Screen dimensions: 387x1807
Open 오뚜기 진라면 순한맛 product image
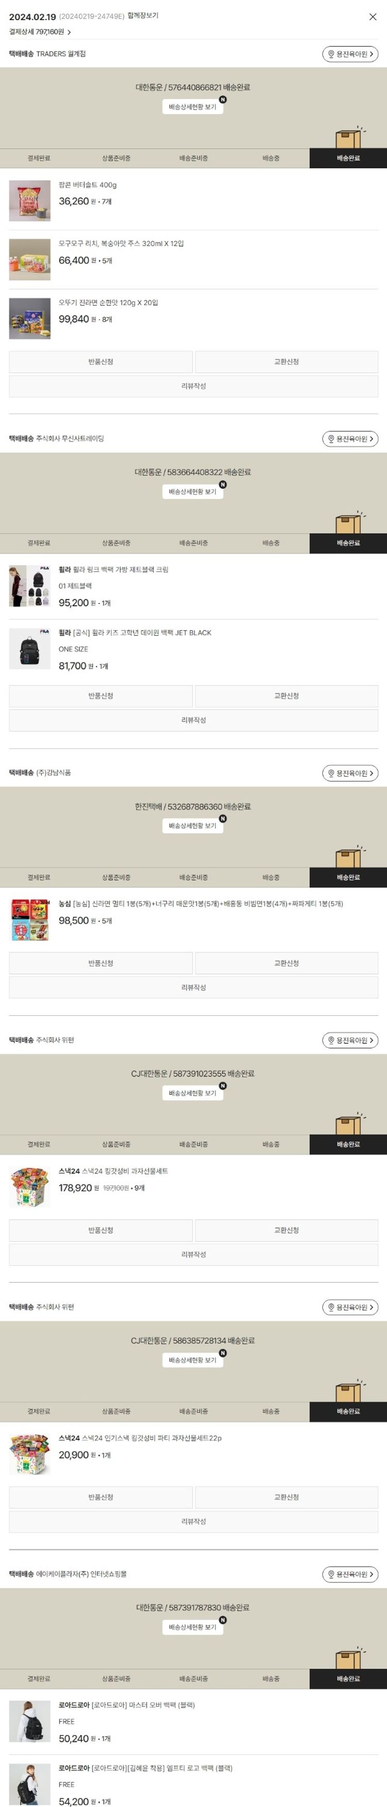pos(29,319)
